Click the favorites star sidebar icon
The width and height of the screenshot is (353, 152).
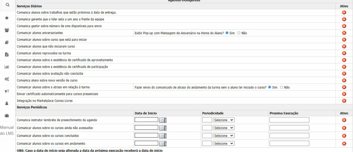pos(7,18)
